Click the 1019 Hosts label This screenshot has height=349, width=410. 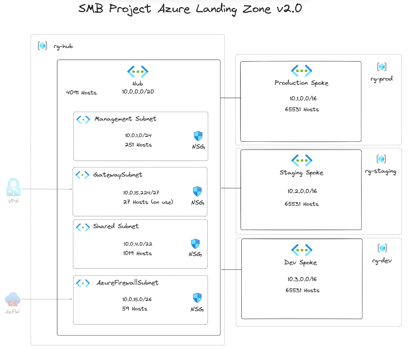point(137,253)
